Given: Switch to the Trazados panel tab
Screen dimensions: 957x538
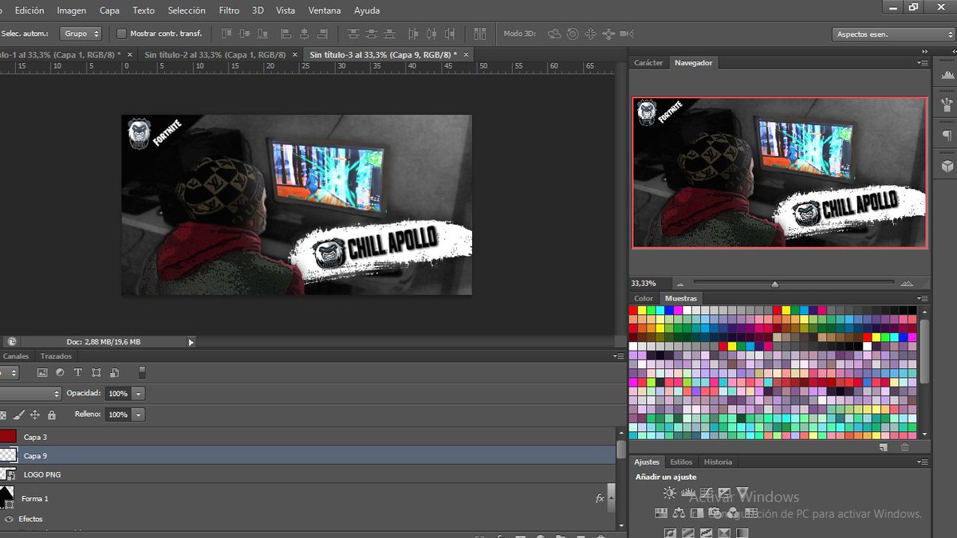Looking at the screenshot, I should [x=56, y=356].
